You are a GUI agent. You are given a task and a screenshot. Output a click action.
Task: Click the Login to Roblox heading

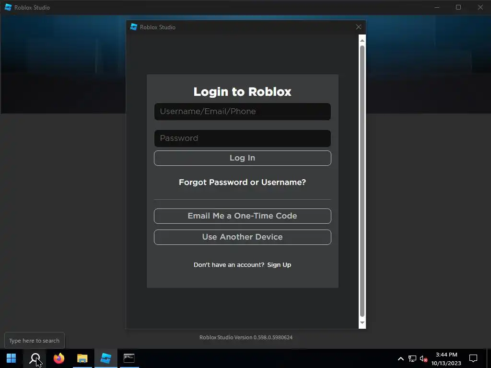pyautogui.click(x=242, y=92)
